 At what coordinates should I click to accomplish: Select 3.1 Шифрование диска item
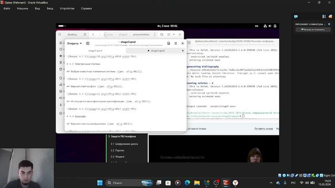point(124,144)
